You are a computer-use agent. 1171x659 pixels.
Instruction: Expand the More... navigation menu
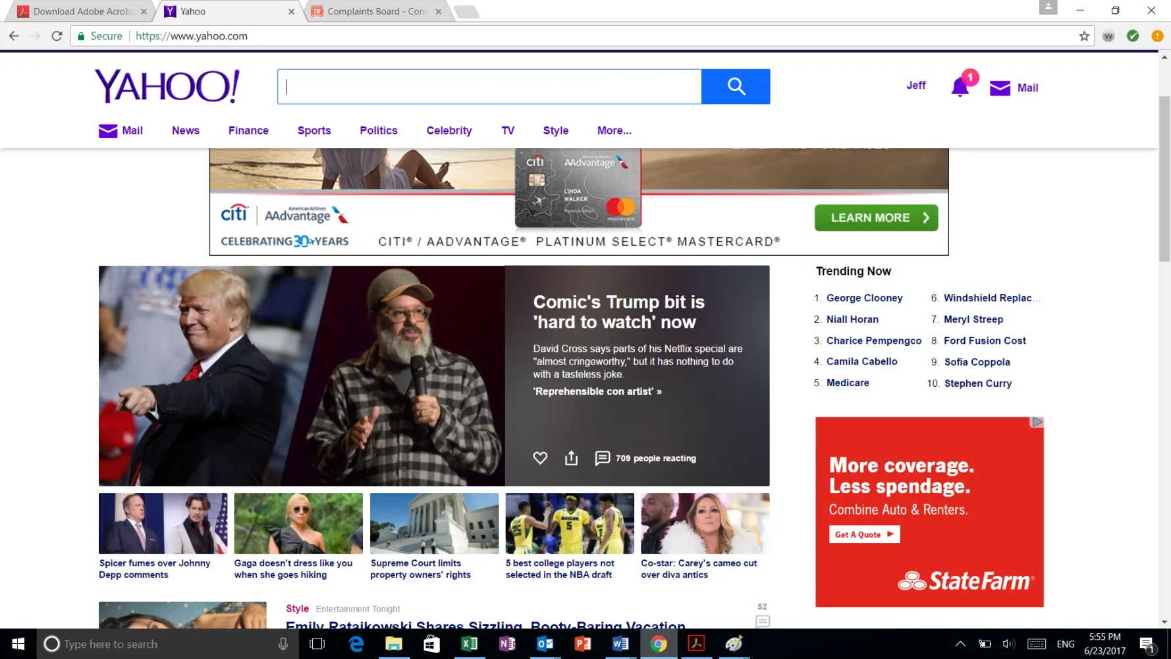tap(614, 130)
